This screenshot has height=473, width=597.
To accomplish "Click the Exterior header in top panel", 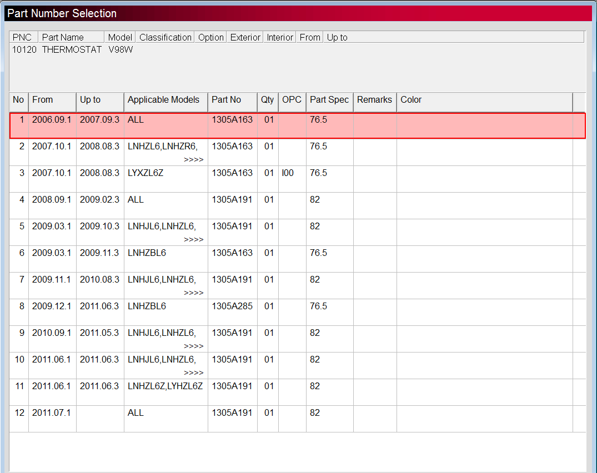I will point(245,37).
